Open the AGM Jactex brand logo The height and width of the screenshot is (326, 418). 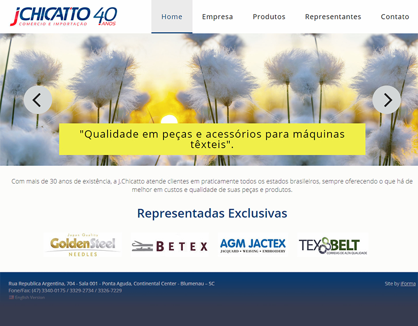[253, 245]
